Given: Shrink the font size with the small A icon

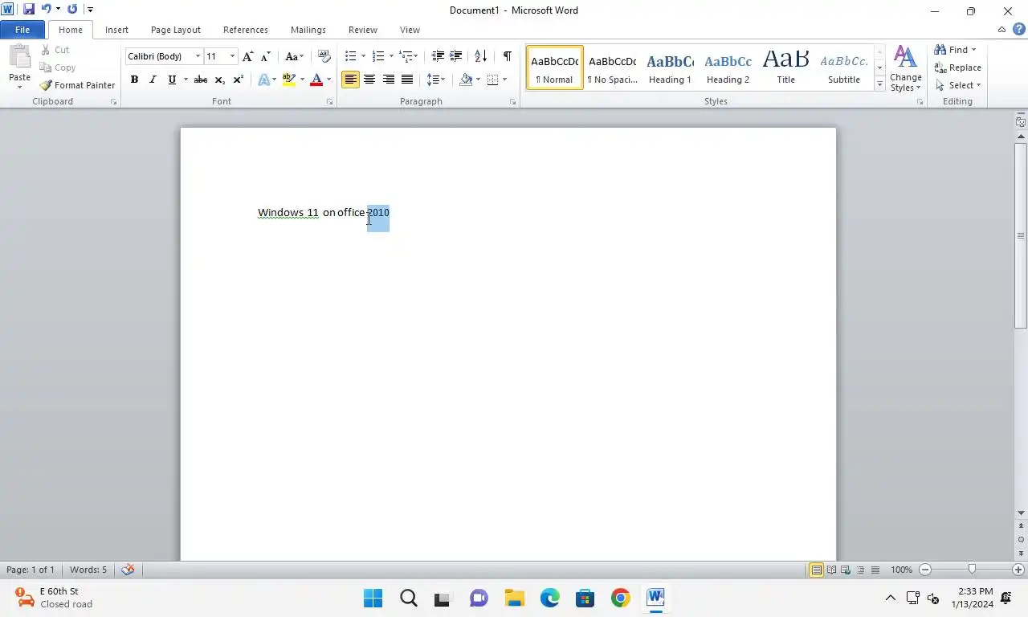Looking at the screenshot, I should point(266,56).
